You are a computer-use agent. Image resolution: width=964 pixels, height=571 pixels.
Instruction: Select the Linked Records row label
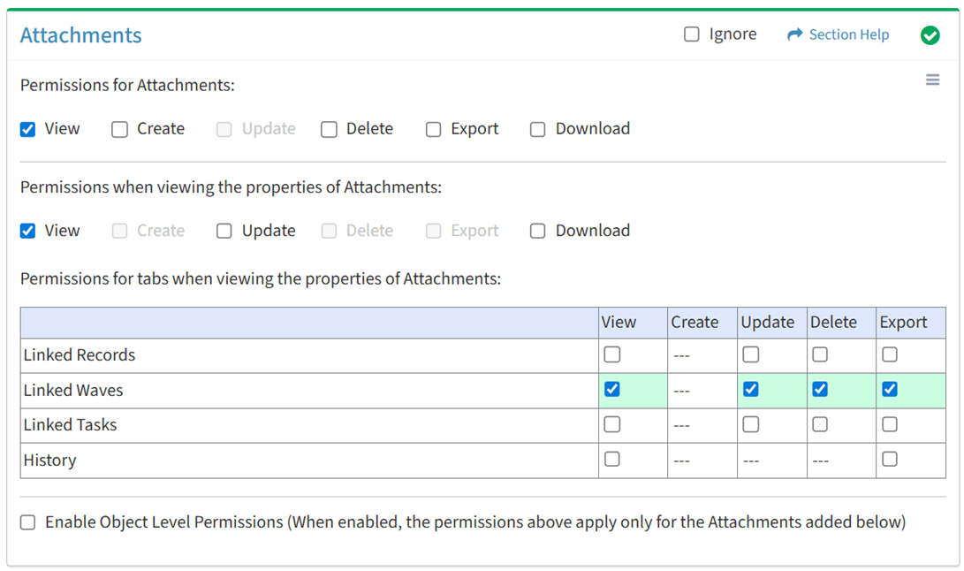click(x=80, y=355)
